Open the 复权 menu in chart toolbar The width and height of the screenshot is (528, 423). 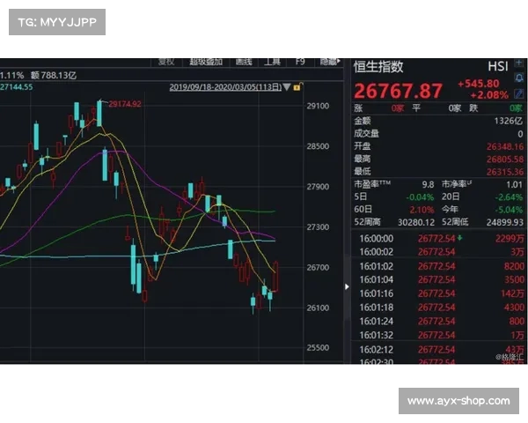166,62
